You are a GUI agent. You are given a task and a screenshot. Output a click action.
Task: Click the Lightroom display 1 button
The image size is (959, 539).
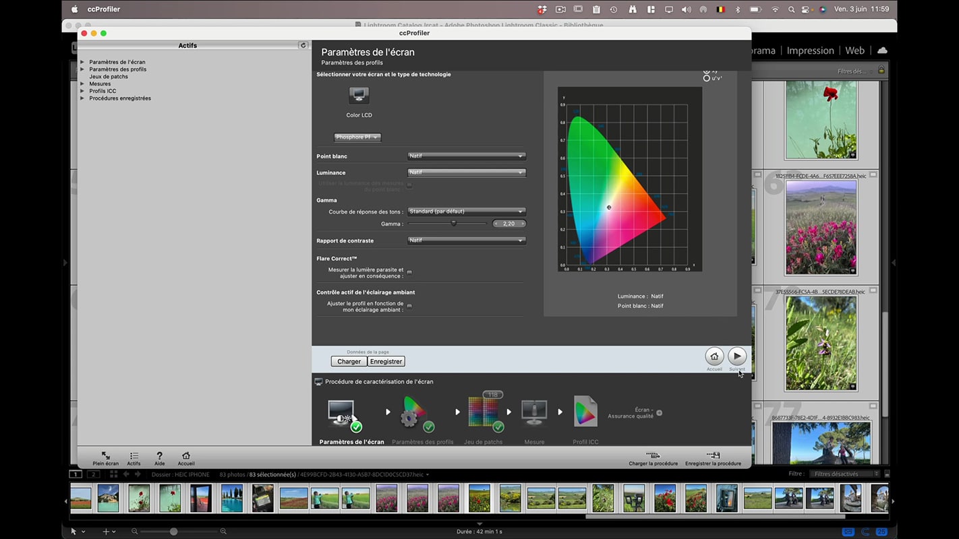(76, 474)
